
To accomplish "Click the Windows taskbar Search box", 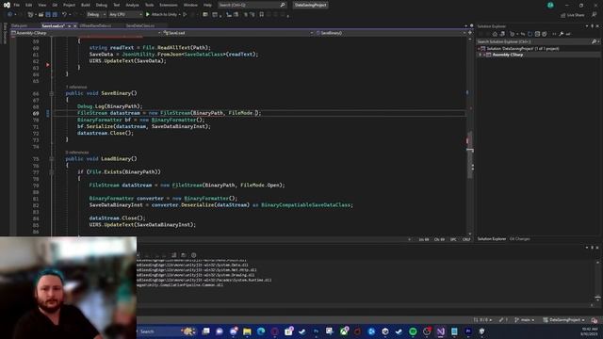I will [x=166, y=331].
